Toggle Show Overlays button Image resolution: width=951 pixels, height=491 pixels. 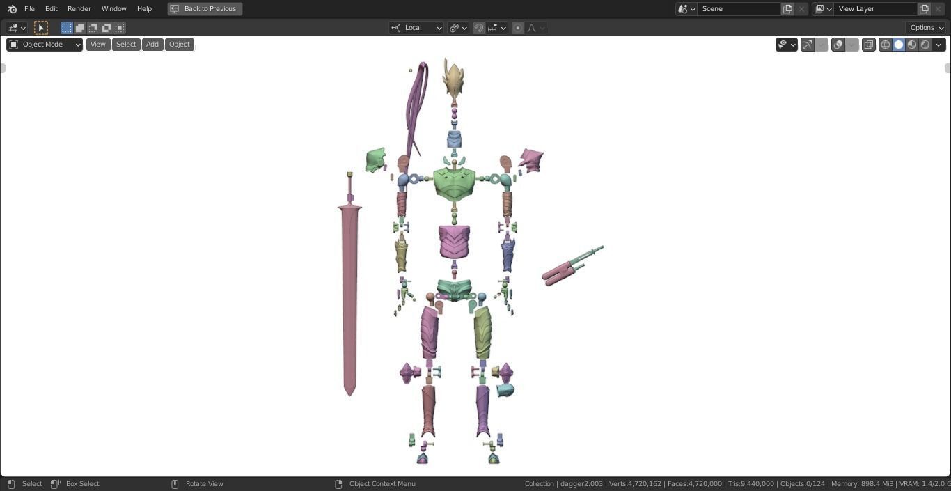[838, 45]
